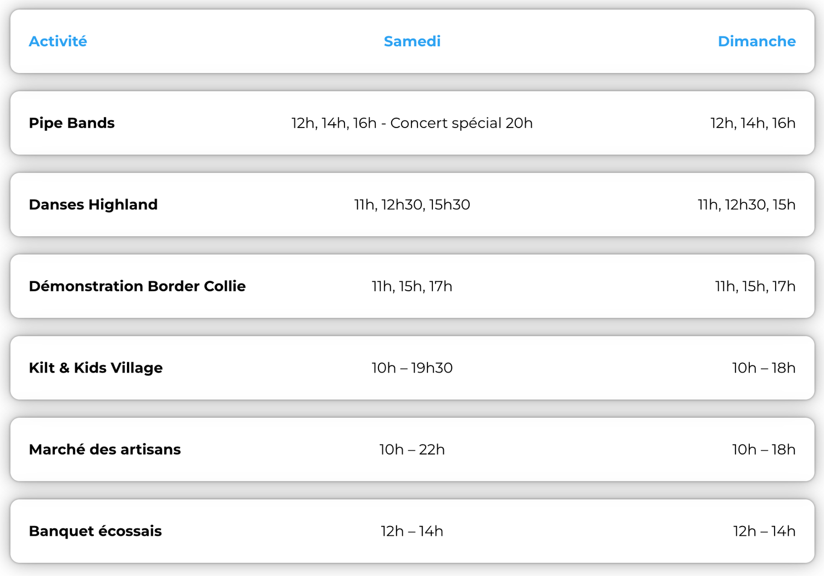This screenshot has height=576, width=824.
Task: Click Marché des artisans hours 10h – 22h
Action: click(x=412, y=450)
